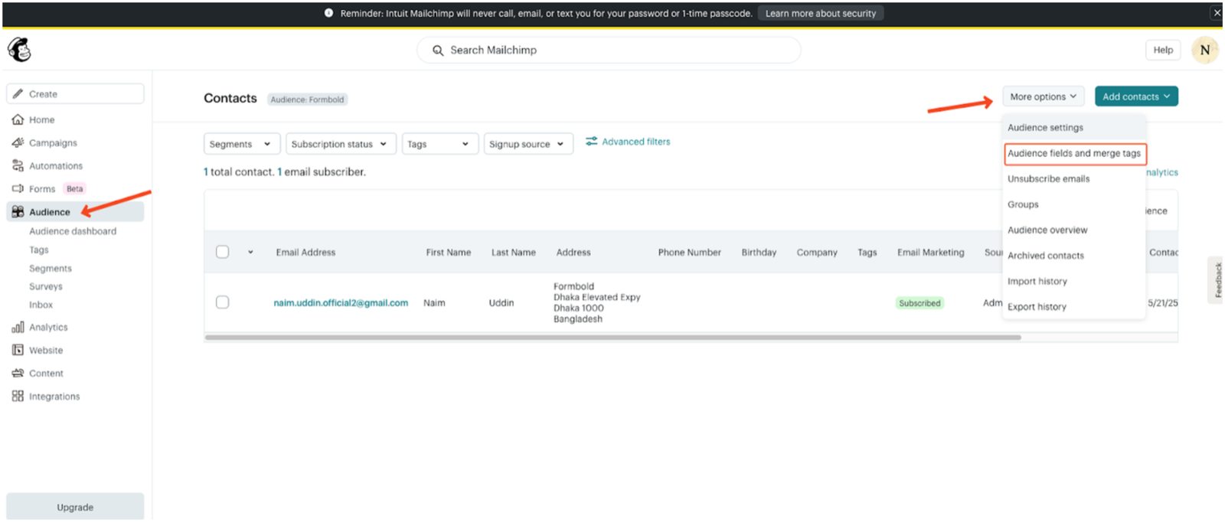The image size is (1225, 522).
Task: Open Surveys under Audience in sidebar
Action: (46, 286)
